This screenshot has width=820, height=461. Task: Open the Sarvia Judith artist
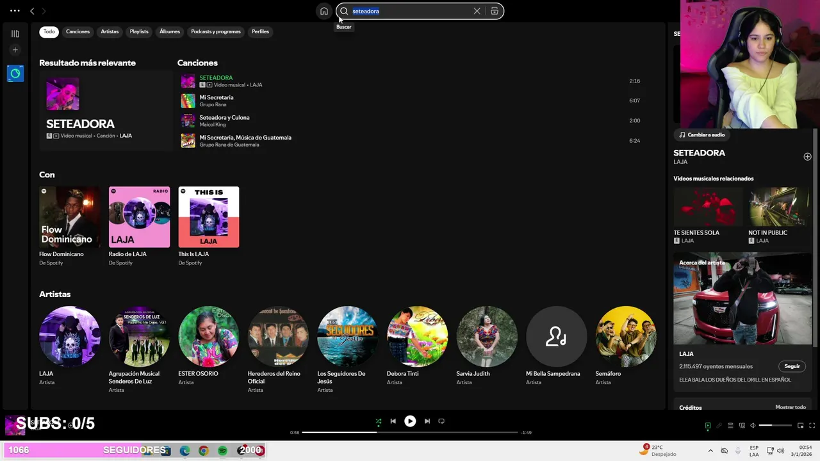click(486, 346)
